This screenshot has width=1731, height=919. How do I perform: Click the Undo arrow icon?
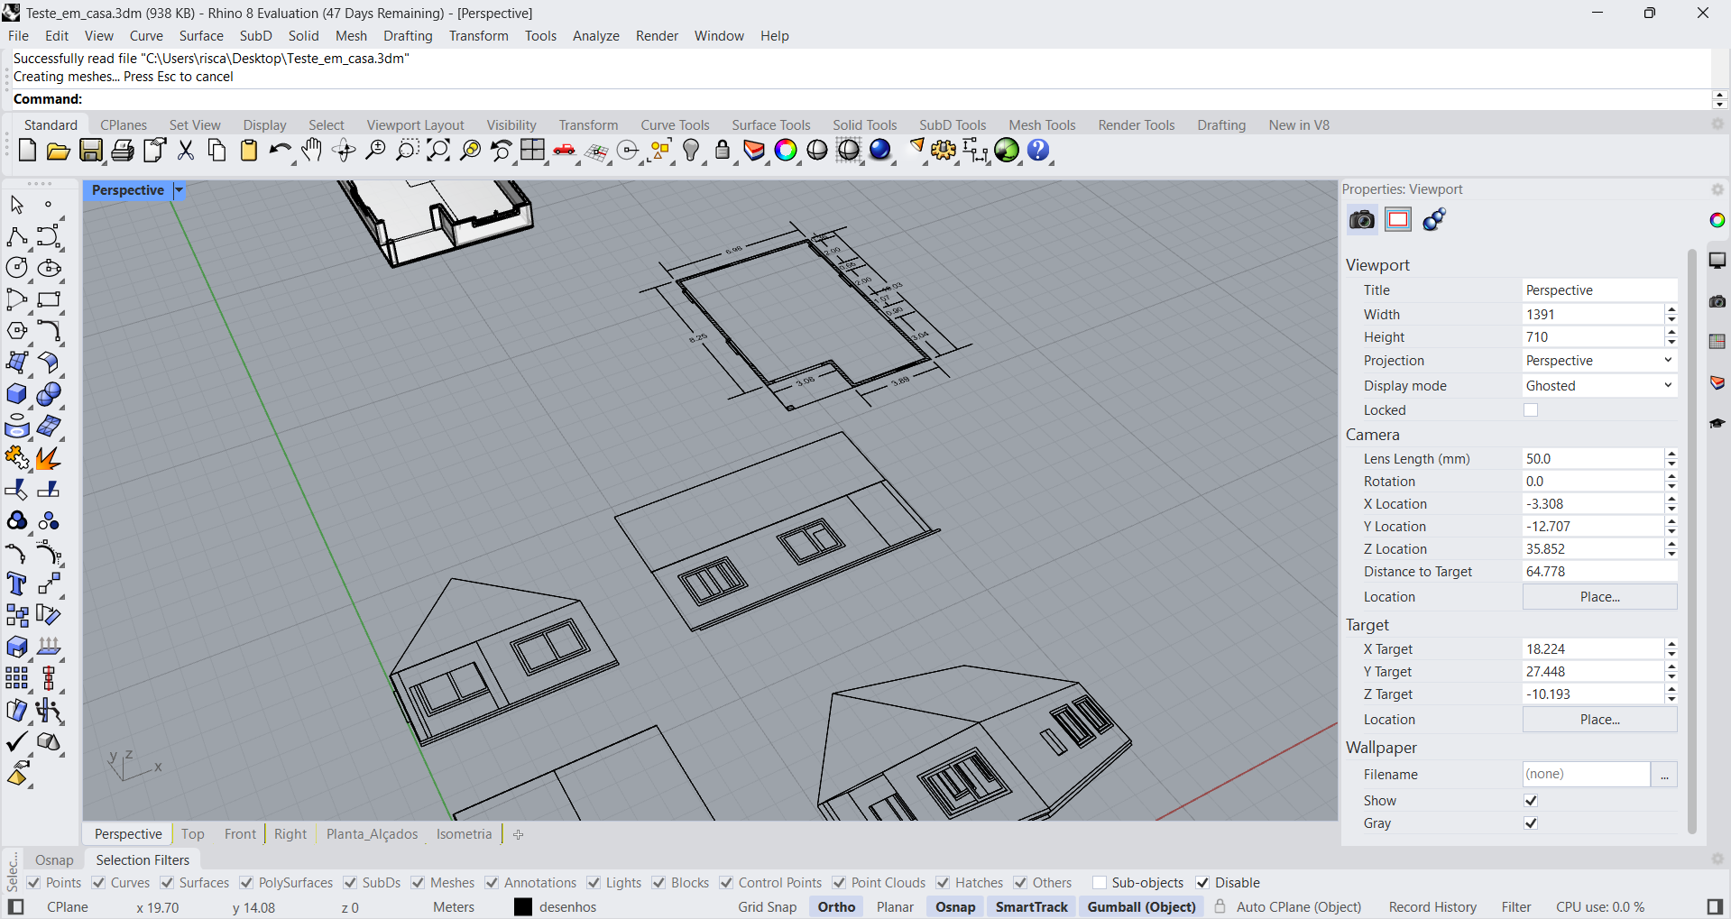pos(279,151)
